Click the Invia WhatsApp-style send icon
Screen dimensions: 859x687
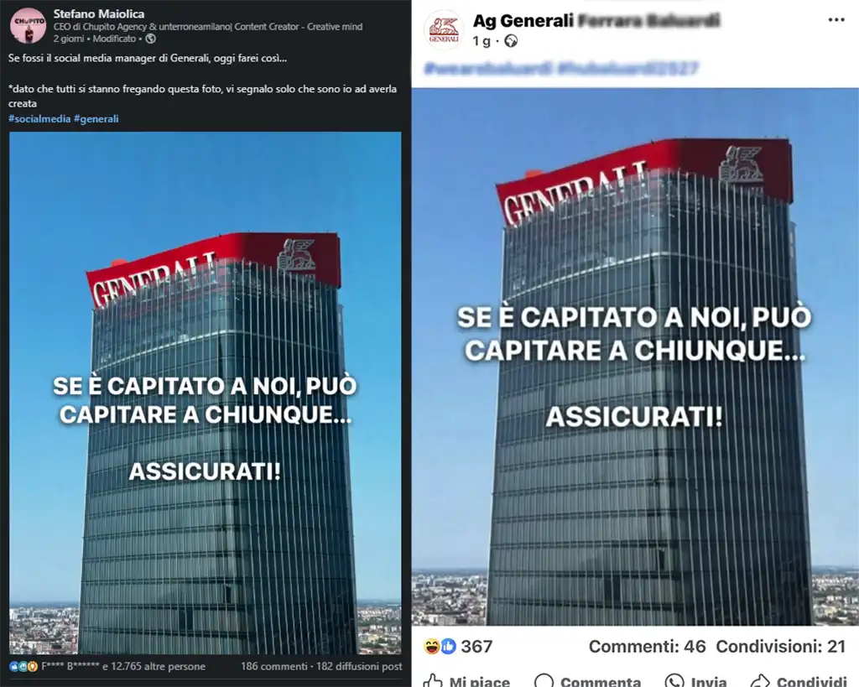coord(674,680)
